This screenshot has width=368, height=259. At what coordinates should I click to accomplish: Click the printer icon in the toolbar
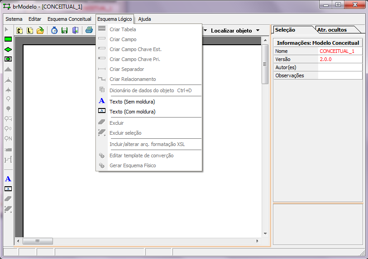(x=89, y=30)
